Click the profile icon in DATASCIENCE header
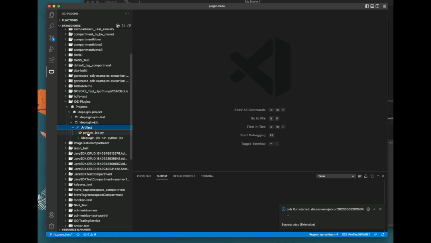This screenshot has width=431, height=243. tap(117, 25)
